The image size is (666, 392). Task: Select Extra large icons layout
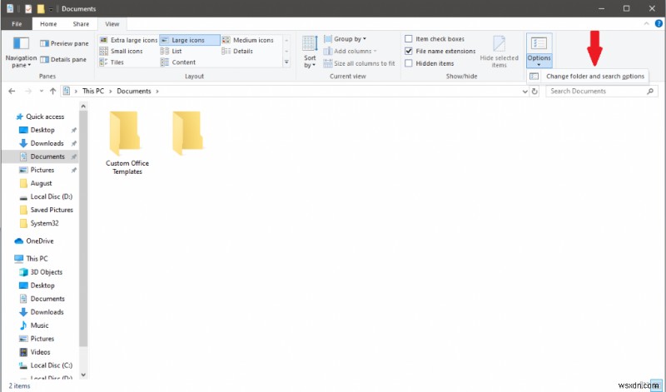(128, 40)
